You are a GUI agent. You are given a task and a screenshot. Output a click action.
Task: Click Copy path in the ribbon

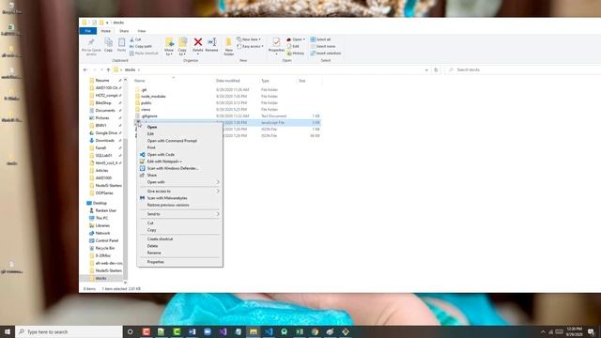(141, 46)
